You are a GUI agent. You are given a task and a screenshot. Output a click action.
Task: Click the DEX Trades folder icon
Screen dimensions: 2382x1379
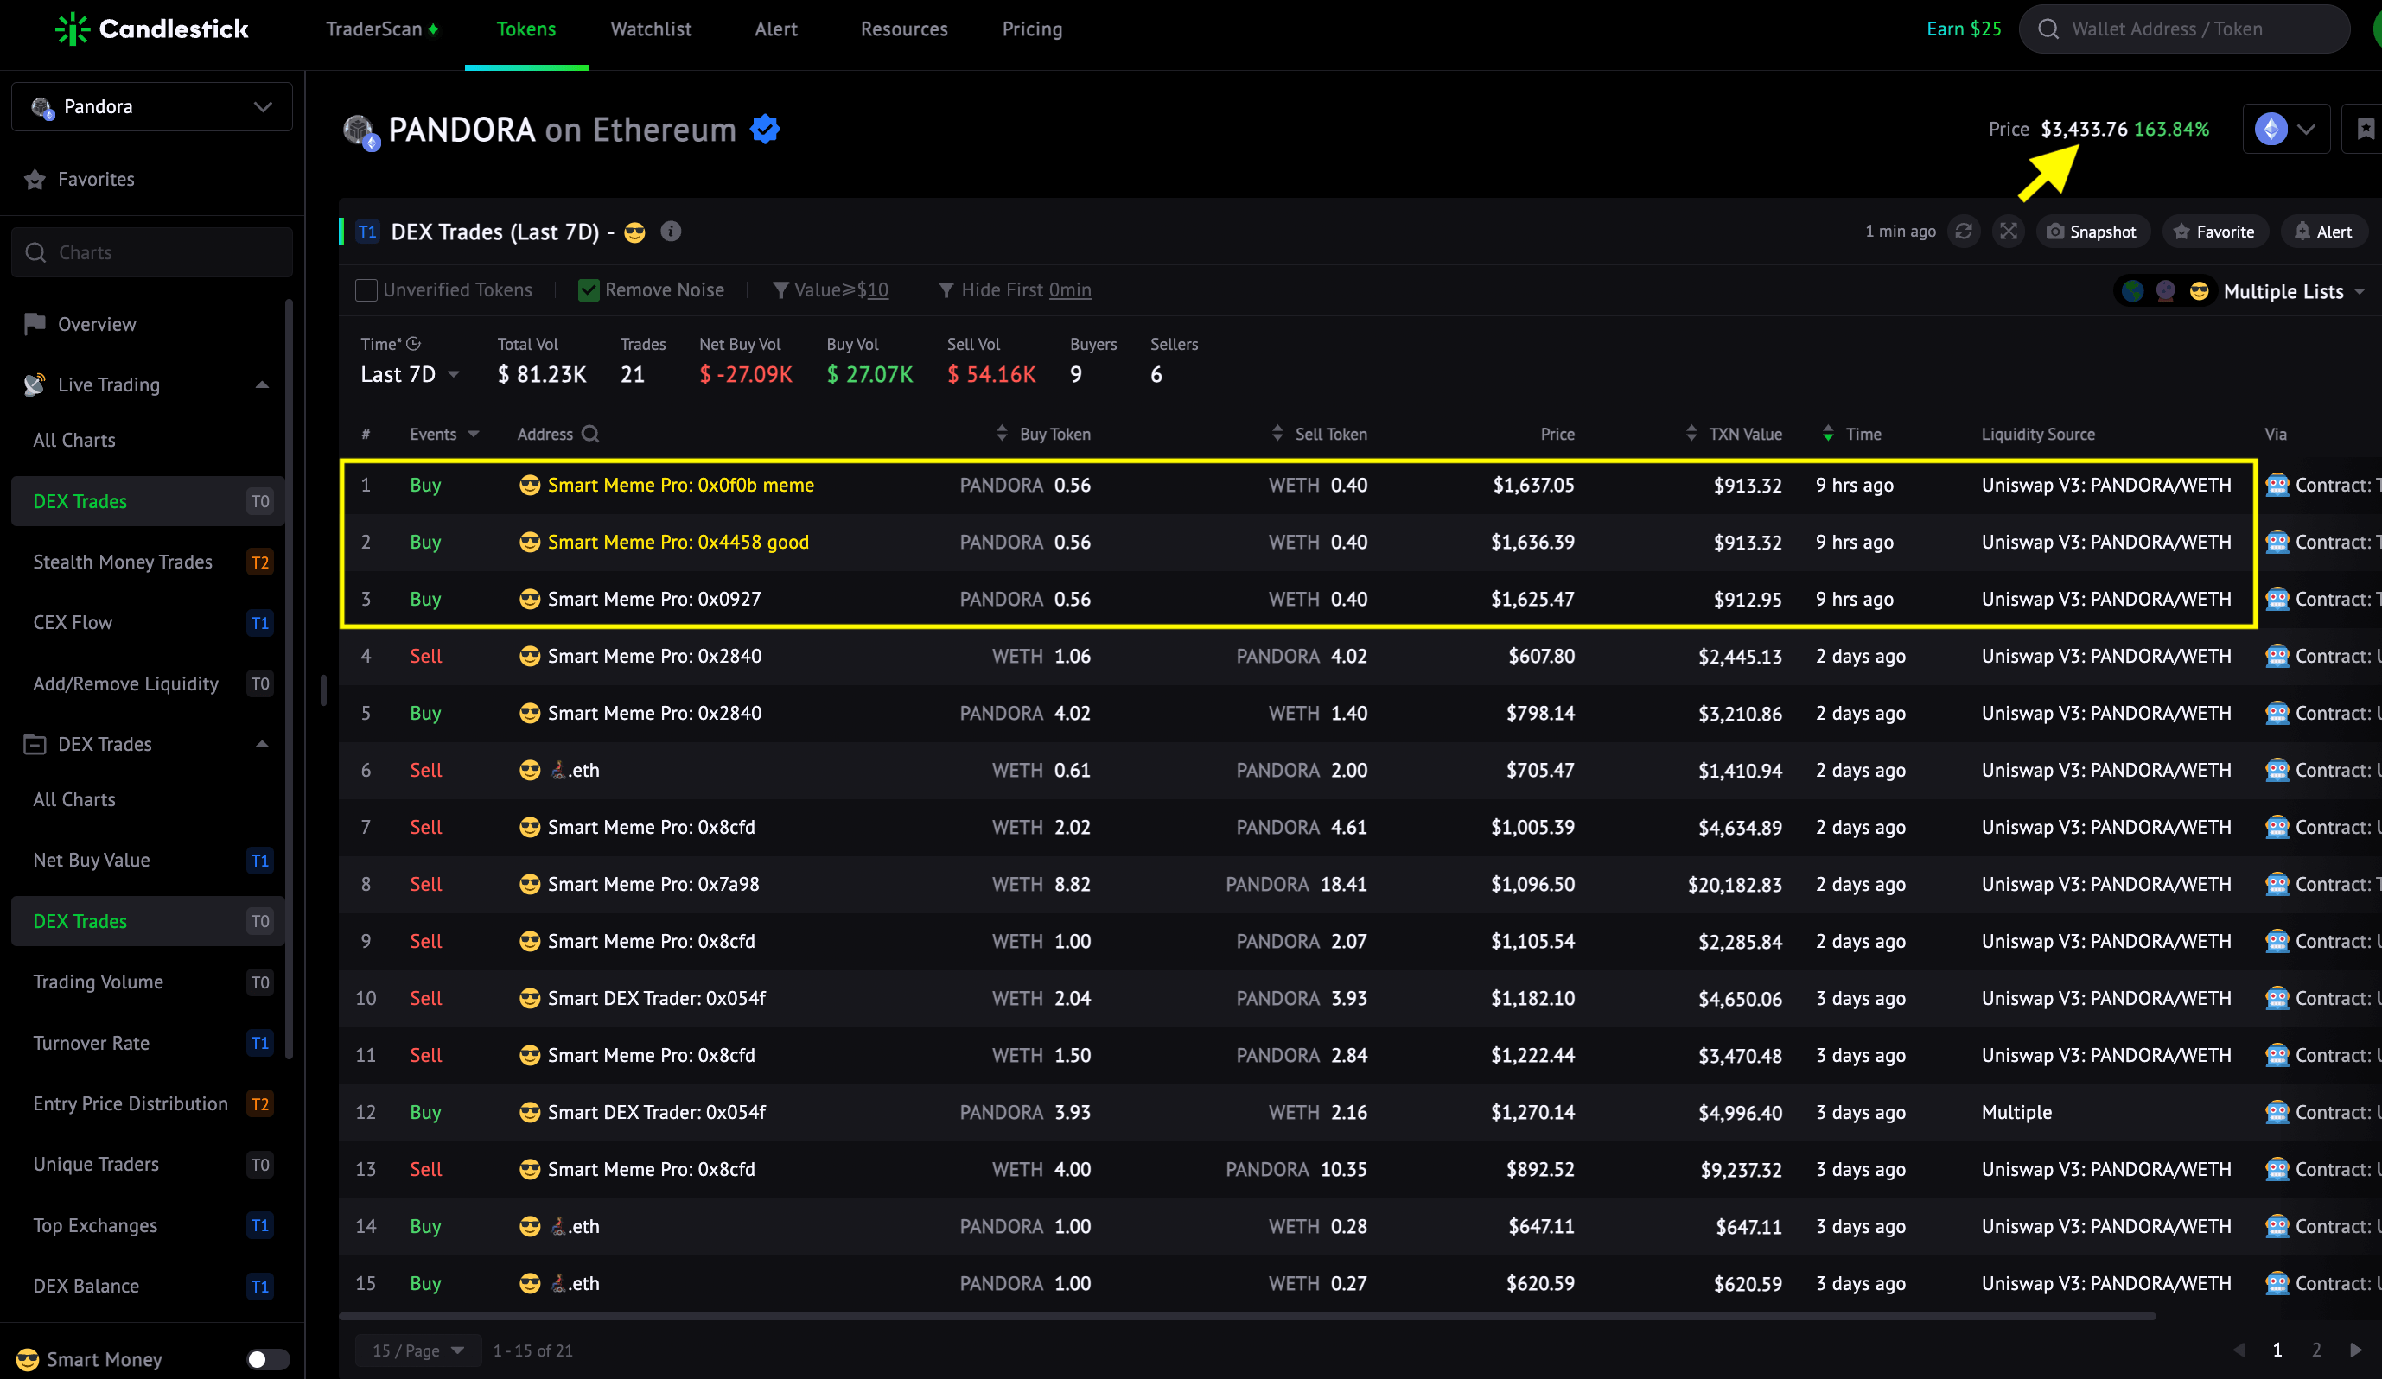pyautogui.click(x=35, y=745)
